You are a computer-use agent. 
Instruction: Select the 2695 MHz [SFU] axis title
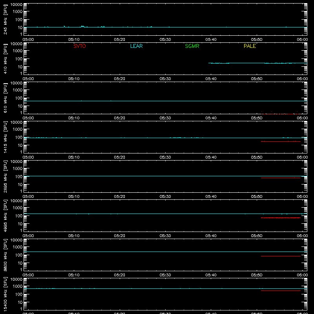[5, 176]
